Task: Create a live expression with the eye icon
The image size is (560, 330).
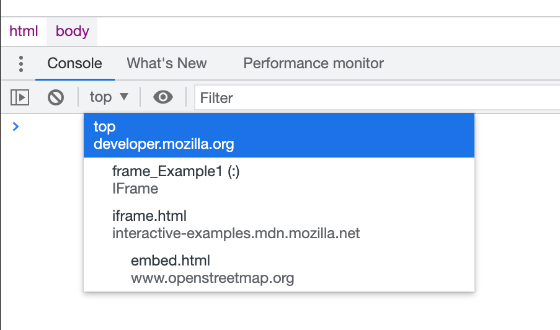Action: pos(162,97)
